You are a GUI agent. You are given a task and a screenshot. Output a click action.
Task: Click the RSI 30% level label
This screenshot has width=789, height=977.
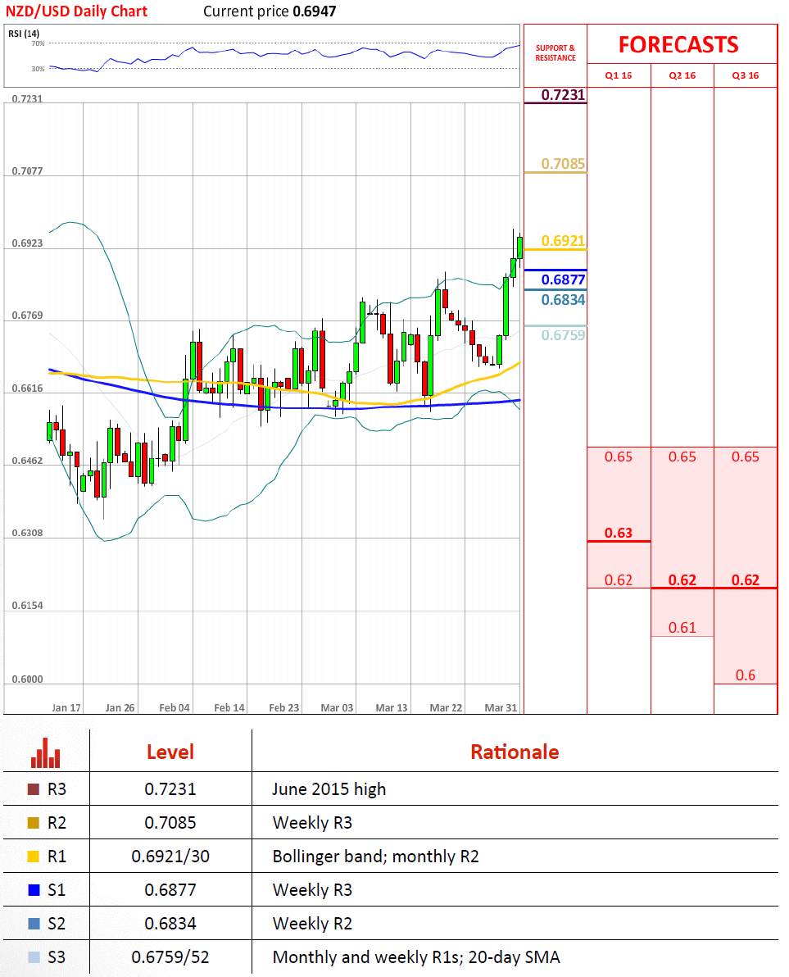point(38,69)
